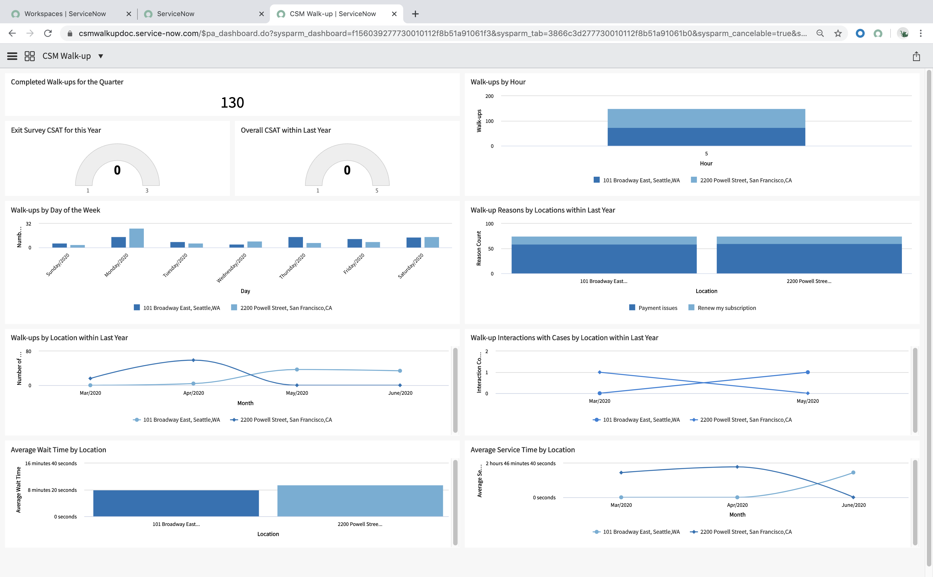Click the browser forward arrow

tap(30, 33)
